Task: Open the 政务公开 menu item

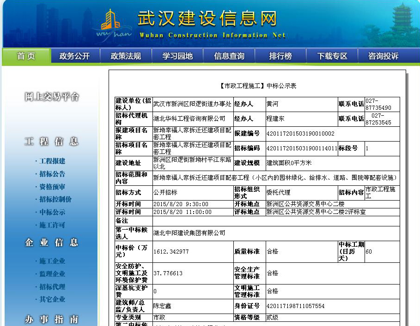Action: 74,56
